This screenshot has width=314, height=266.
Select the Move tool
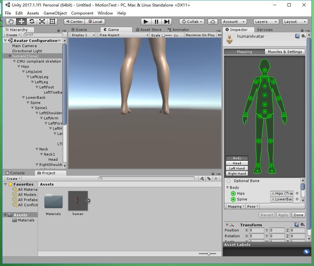21,21
